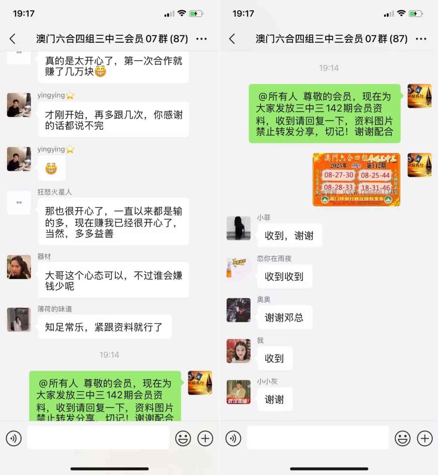
Task: Focus the message input field in left chat
Action: [x=98, y=438]
